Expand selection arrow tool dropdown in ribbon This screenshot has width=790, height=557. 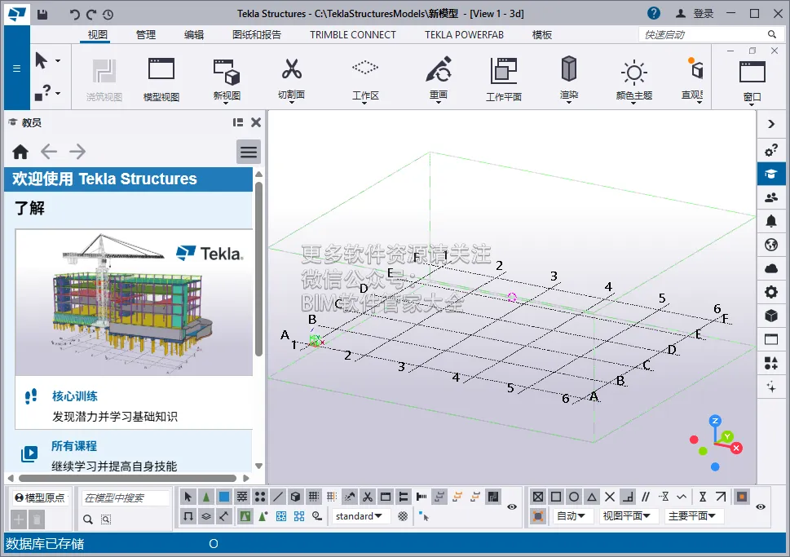(58, 61)
